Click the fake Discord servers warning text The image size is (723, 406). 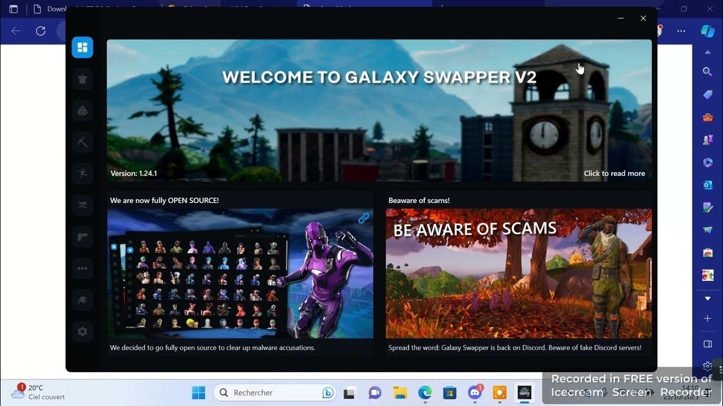pos(515,347)
